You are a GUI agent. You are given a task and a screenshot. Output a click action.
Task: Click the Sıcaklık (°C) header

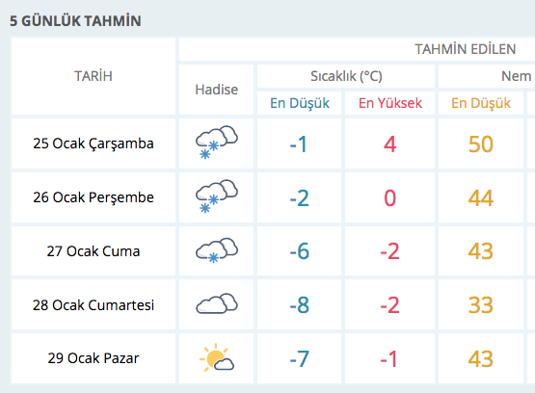point(346,76)
